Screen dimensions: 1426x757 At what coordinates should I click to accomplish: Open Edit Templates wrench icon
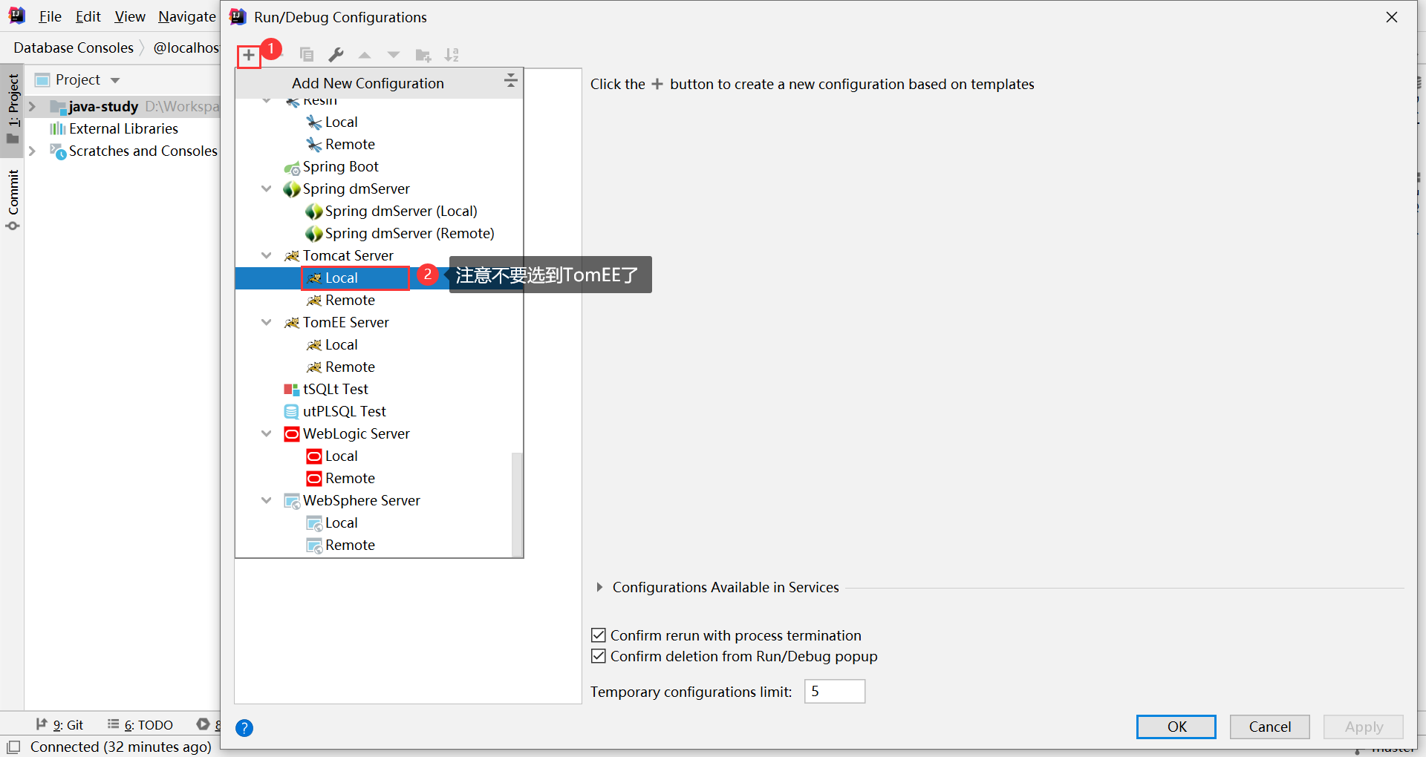(336, 55)
